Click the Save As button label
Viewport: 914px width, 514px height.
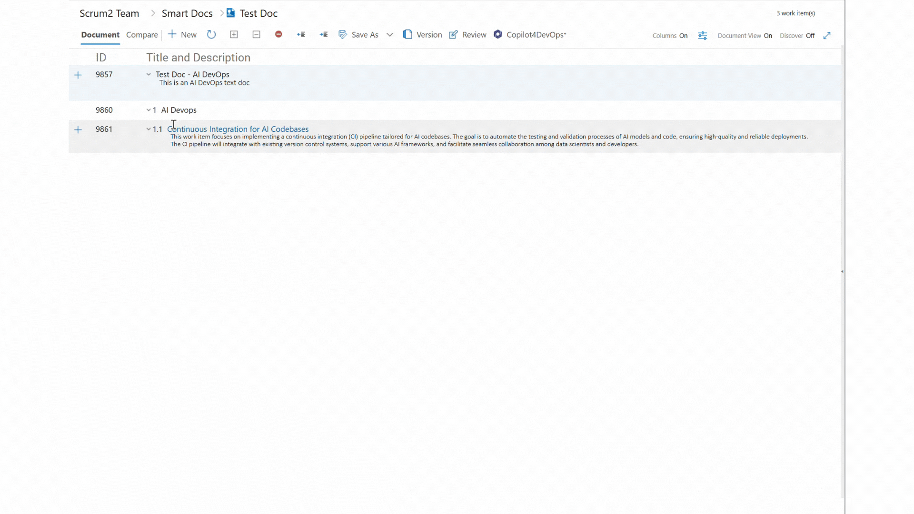point(365,35)
